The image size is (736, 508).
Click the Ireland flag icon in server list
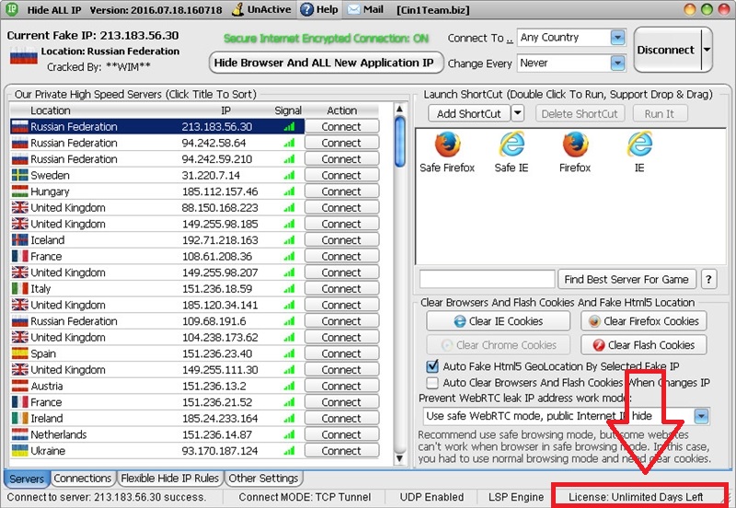19,419
